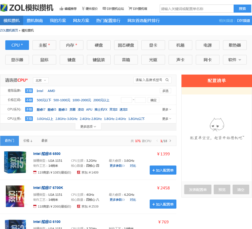Filter by Intel brand
The width and height of the screenshot is (252, 229).
click(x=40, y=91)
